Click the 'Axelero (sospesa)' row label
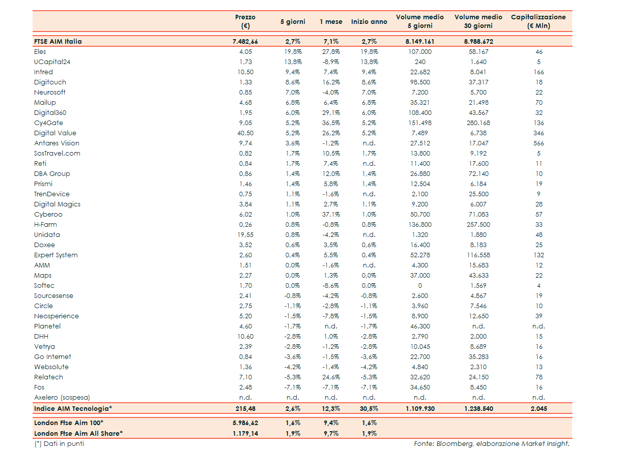 (x=61, y=398)
